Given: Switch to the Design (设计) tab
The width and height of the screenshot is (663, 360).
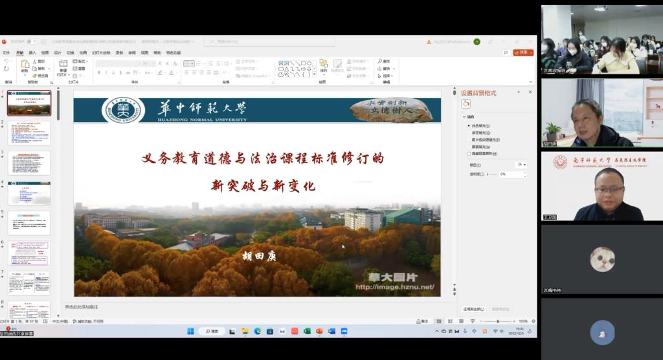Looking at the screenshot, I should point(58,53).
